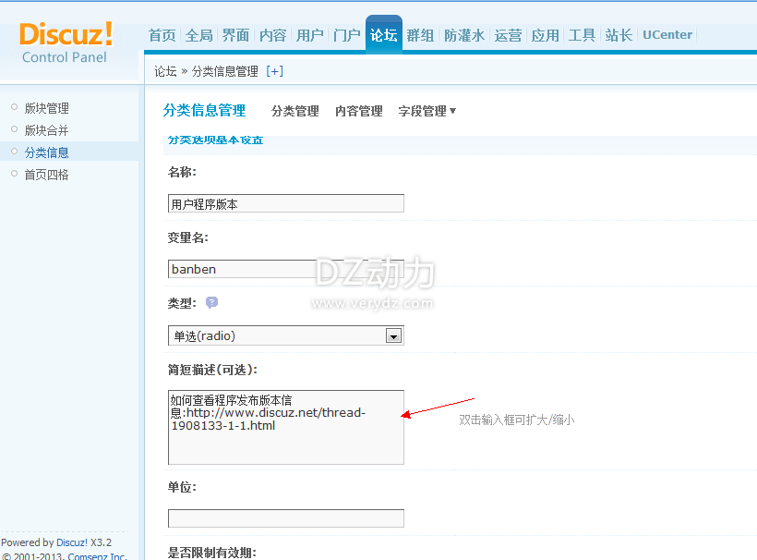Image resolution: width=757 pixels, height=560 pixels.
Task: Select 版块管理 in the left sidebar
Action: (x=46, y=108)
